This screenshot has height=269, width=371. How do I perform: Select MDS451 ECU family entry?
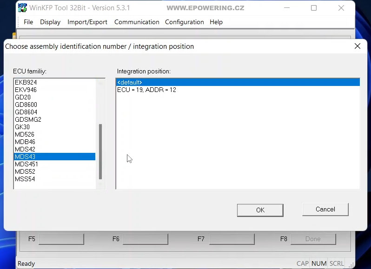click(x=55, y=164)
